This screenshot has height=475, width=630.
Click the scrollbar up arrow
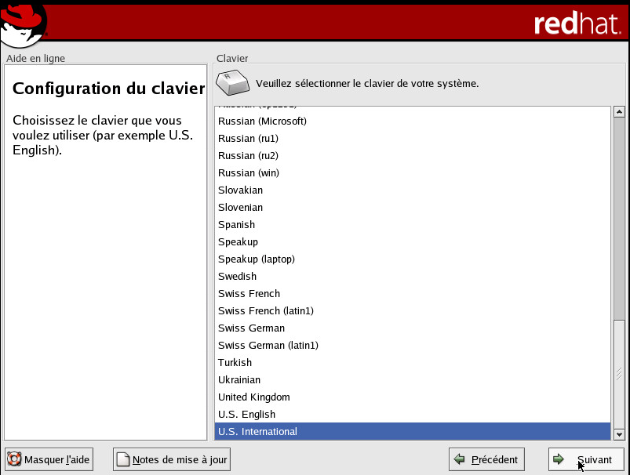(x=619, y=111)
